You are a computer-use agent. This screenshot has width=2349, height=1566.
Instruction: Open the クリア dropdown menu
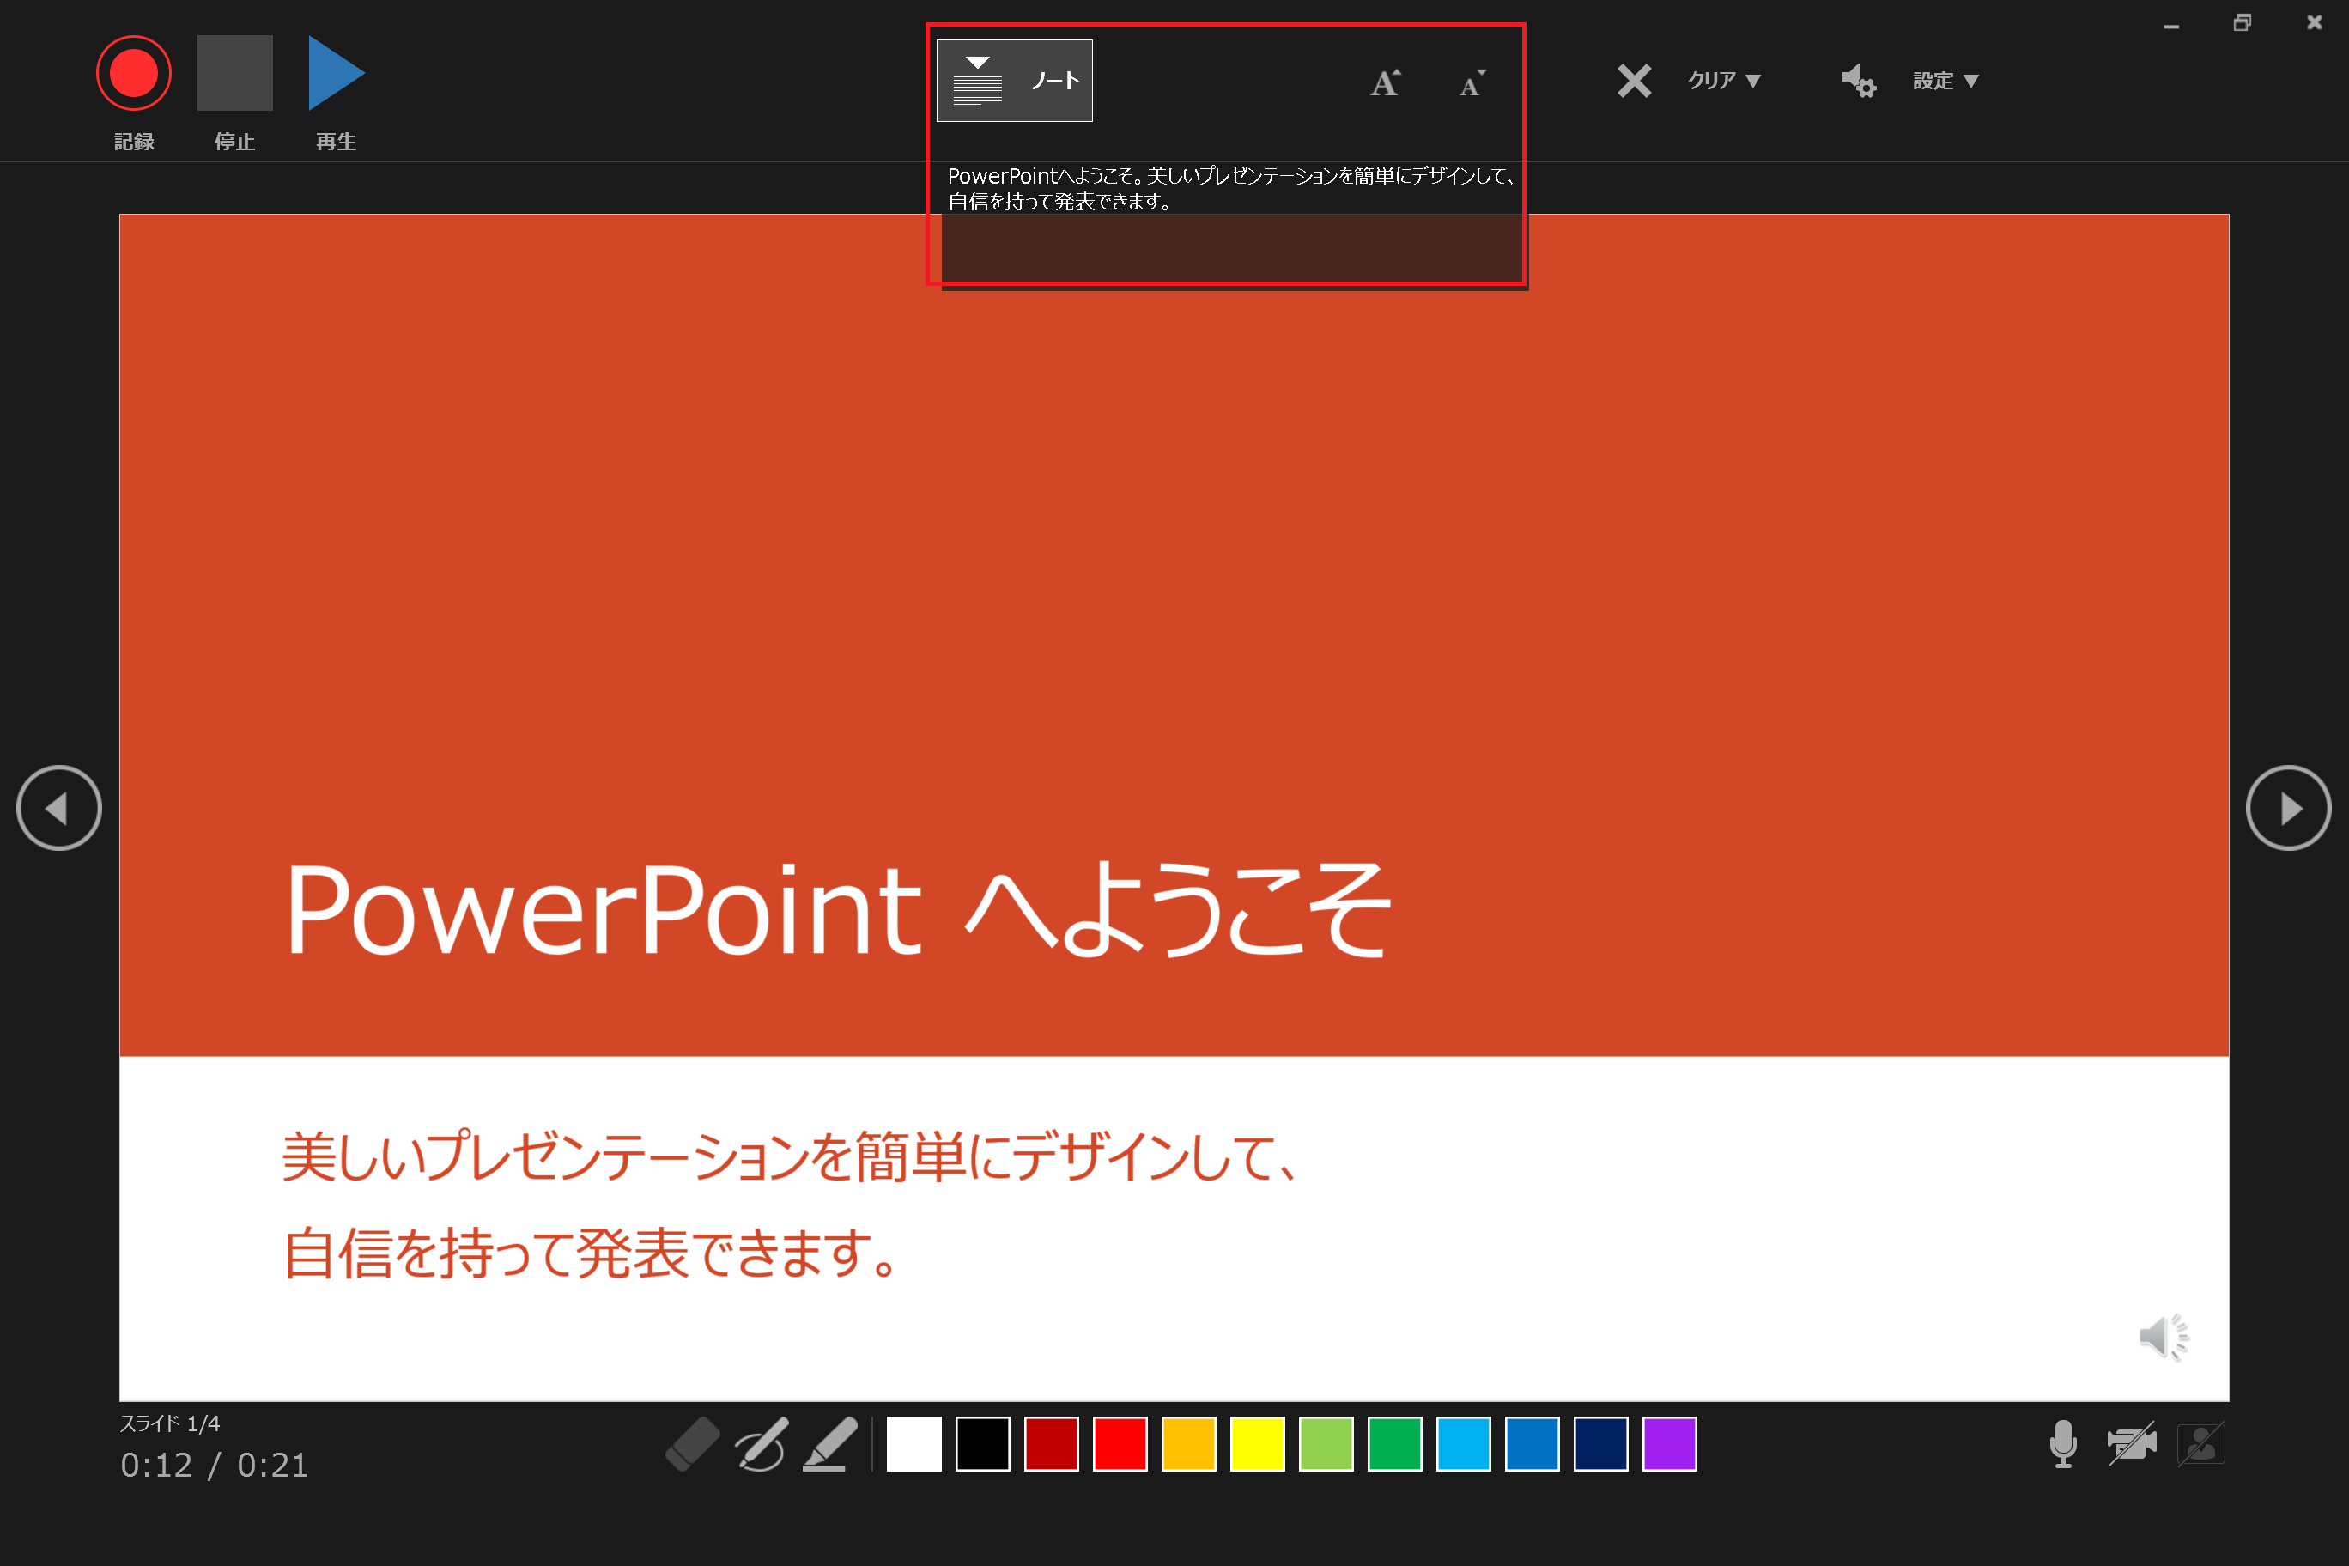click(x=1724, y=81)
